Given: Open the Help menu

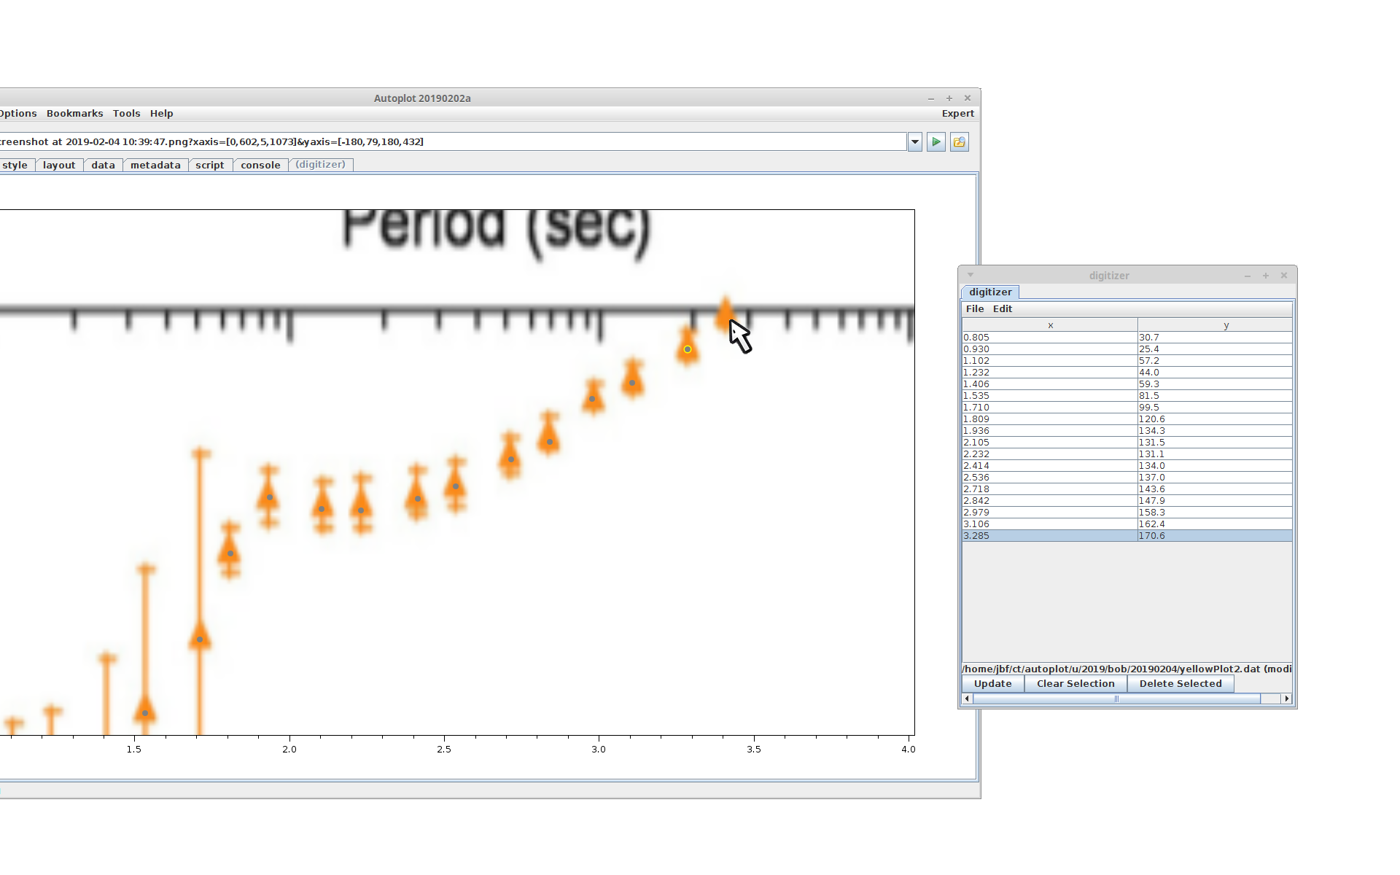Looking at the screenshot, I should (161, 114).
